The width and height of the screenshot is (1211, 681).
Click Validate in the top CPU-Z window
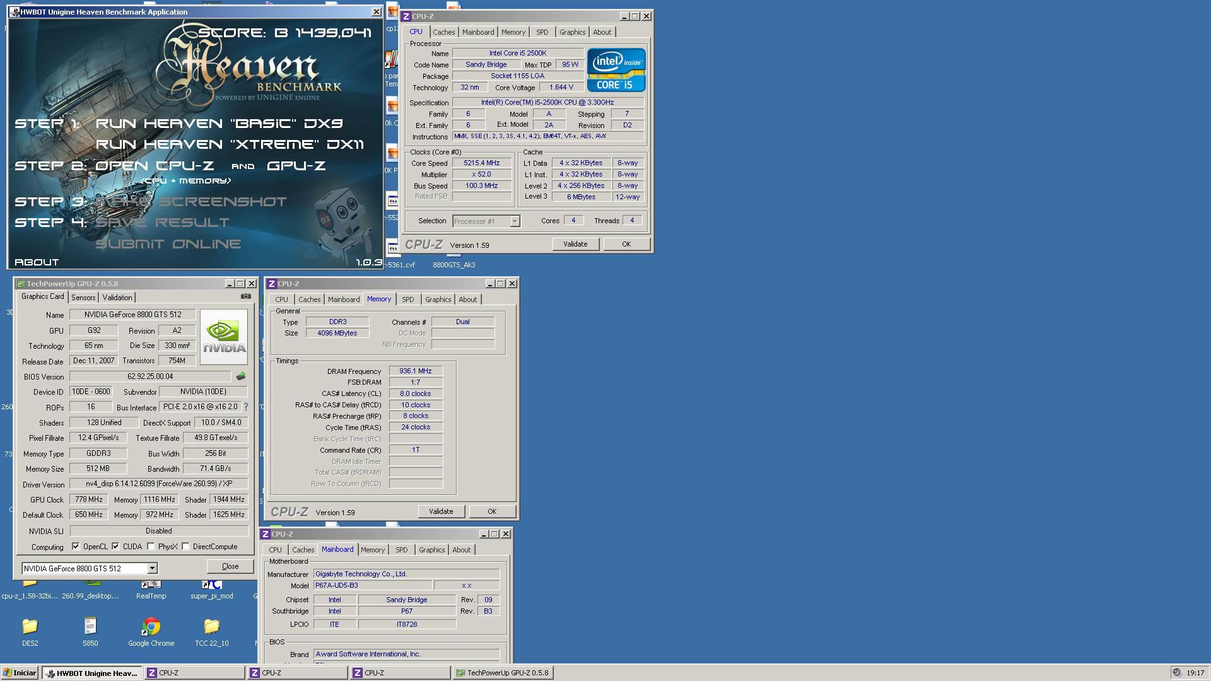(x=575, y=244)
